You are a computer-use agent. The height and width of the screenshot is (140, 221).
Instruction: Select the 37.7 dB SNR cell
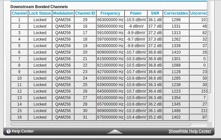pyautogui.click(x=155, y=26)
